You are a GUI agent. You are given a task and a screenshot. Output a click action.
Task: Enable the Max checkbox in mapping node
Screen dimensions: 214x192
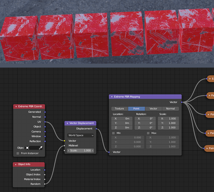[148, 133]
